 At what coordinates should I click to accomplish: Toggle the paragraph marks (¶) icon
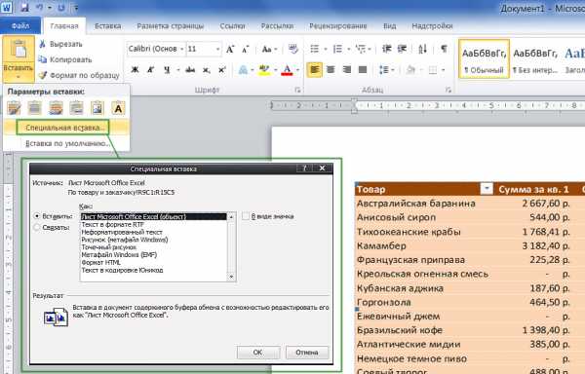coord(444,49)
